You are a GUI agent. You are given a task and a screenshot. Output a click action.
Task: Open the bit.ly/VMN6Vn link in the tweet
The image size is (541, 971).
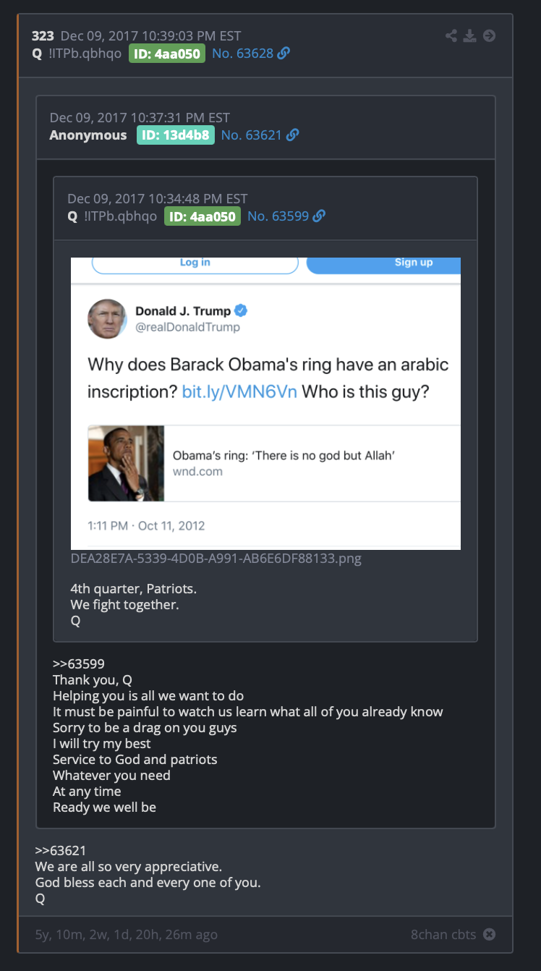pyautogui.click(x=239, y=392)
